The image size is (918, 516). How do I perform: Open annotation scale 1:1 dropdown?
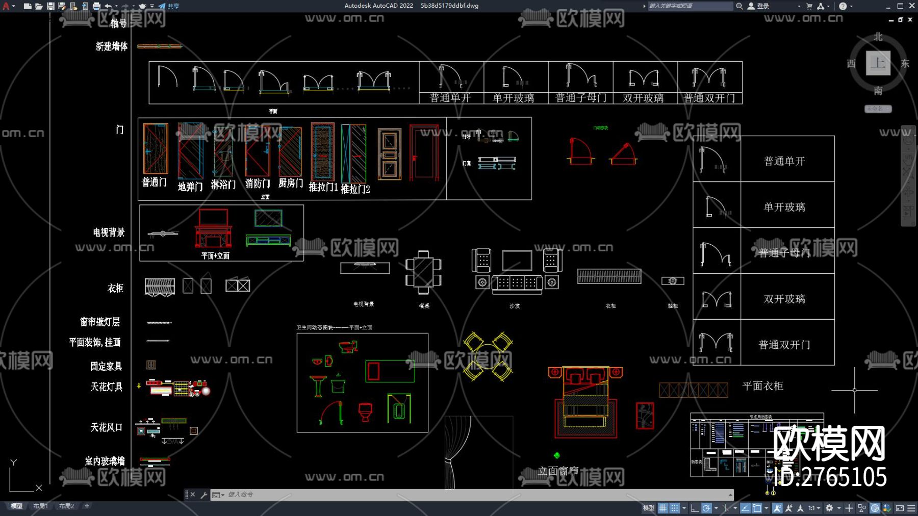point(814,508)
